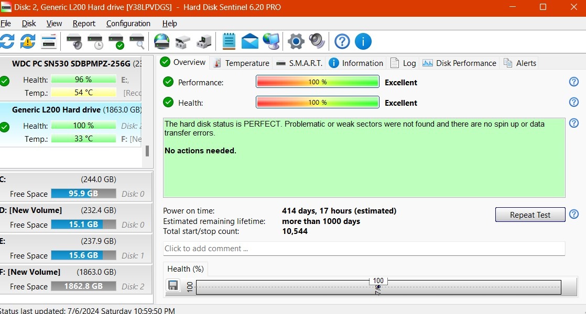Viewport: 586px width, 314px height.
Task: Select the WDC PC SN530 disk entry
Action: 71,64
